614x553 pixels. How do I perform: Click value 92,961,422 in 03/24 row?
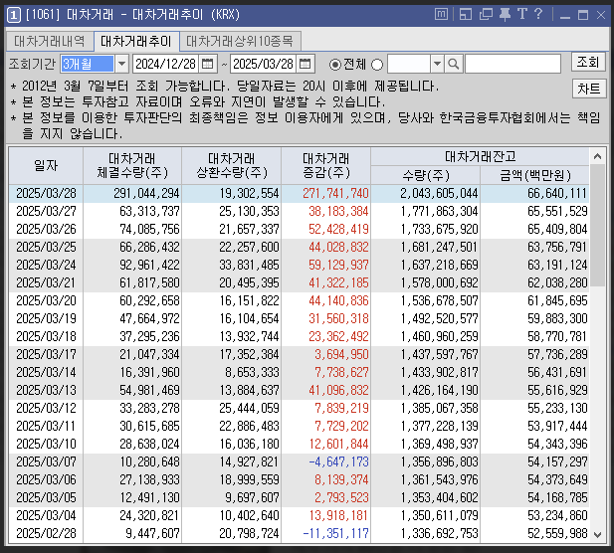click(149, 265)
